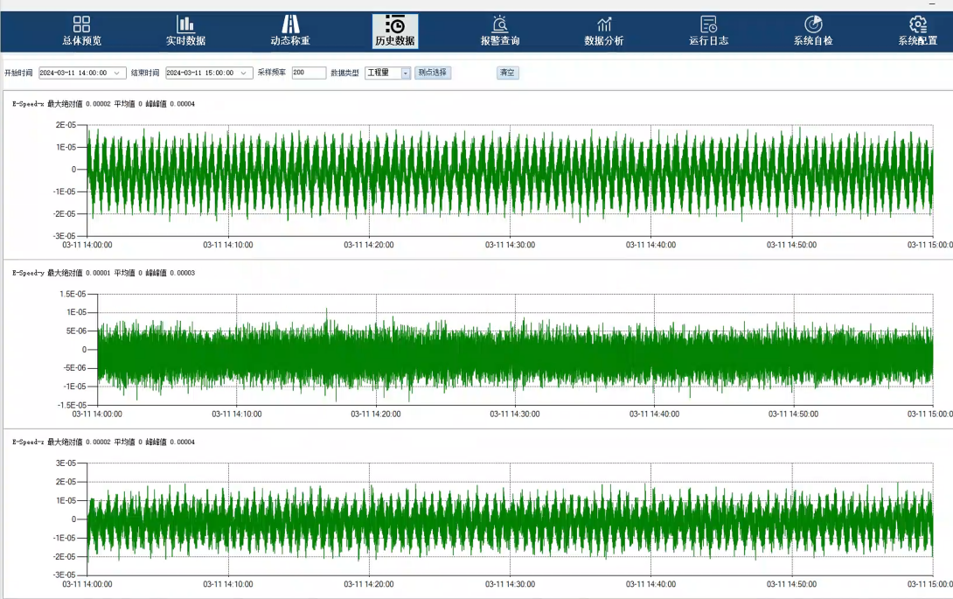953x599 pixels.
Task: Open the 数据类型 工程量 dropdown arrow
Action: pos(406,73)
